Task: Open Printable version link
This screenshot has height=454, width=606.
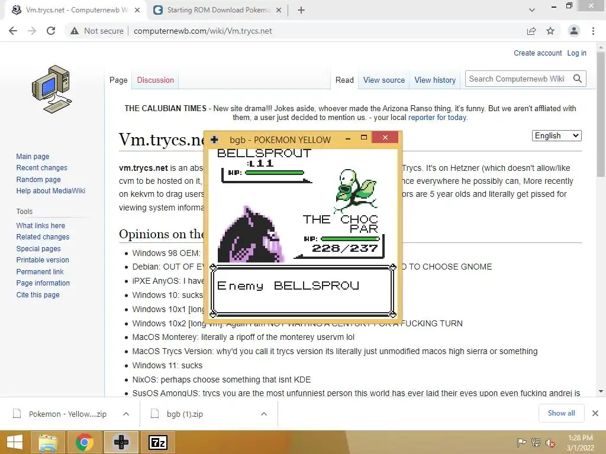Action: 43,260
